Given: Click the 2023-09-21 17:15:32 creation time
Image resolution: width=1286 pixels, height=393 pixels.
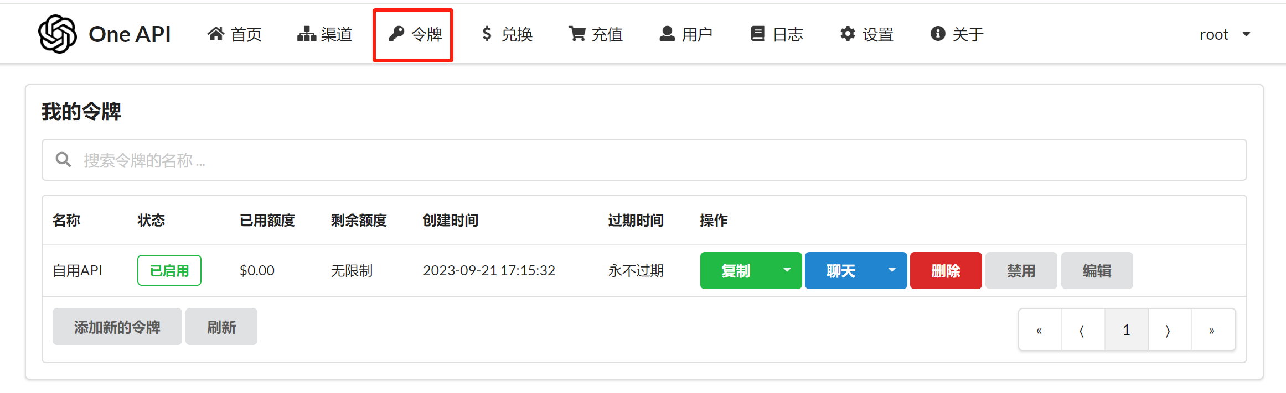Looking at the screenshot, I should 489,270.
